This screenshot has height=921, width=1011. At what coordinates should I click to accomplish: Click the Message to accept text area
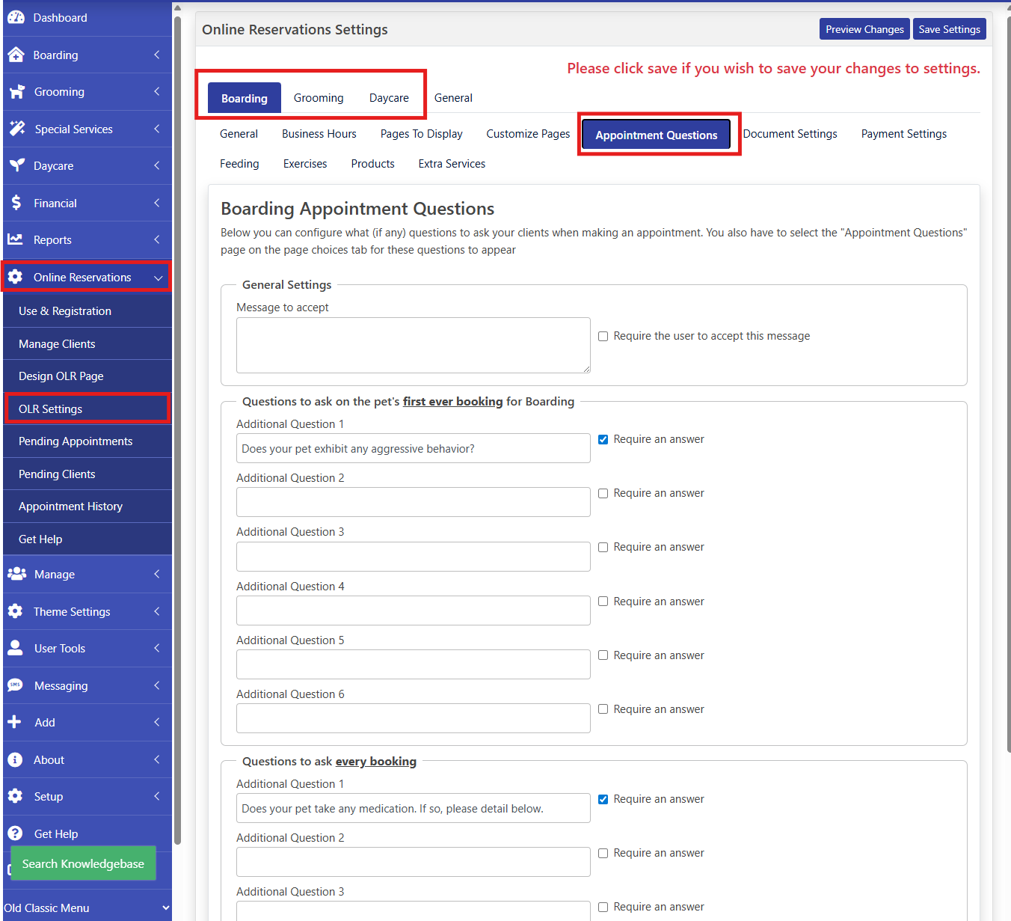click(414, 345)
